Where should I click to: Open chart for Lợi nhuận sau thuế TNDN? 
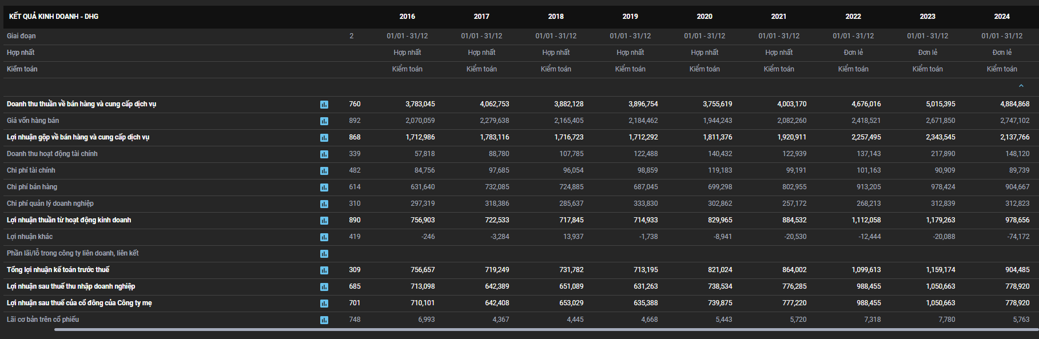point(324,287)
